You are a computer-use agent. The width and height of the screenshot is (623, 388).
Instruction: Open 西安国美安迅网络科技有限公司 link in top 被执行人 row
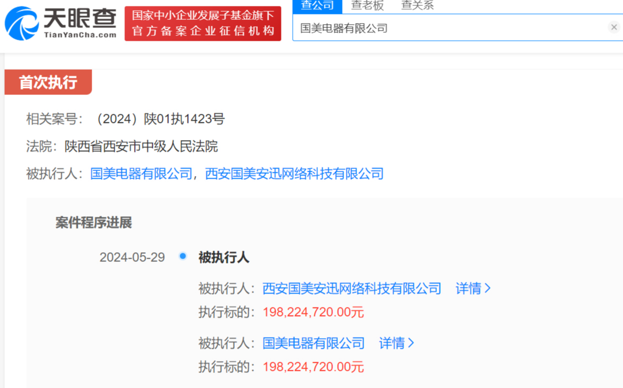[x=294, y=174]
